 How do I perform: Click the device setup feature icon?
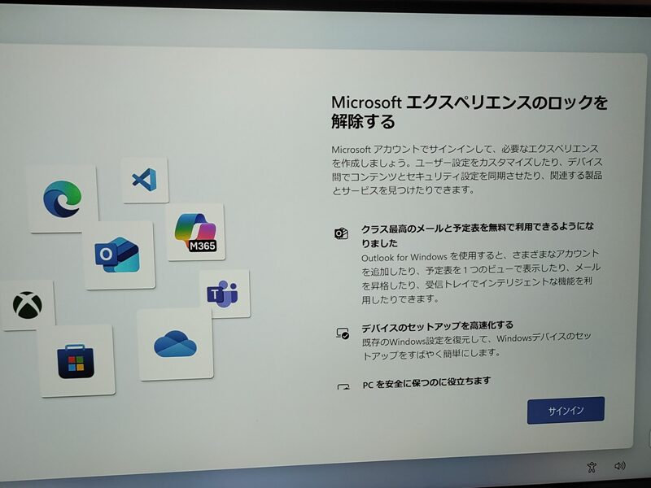pyautogui.click(x=343, y=333)
